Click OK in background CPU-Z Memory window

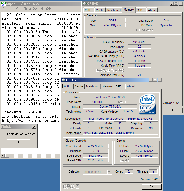pyautogui.click(x=173, y=110)
